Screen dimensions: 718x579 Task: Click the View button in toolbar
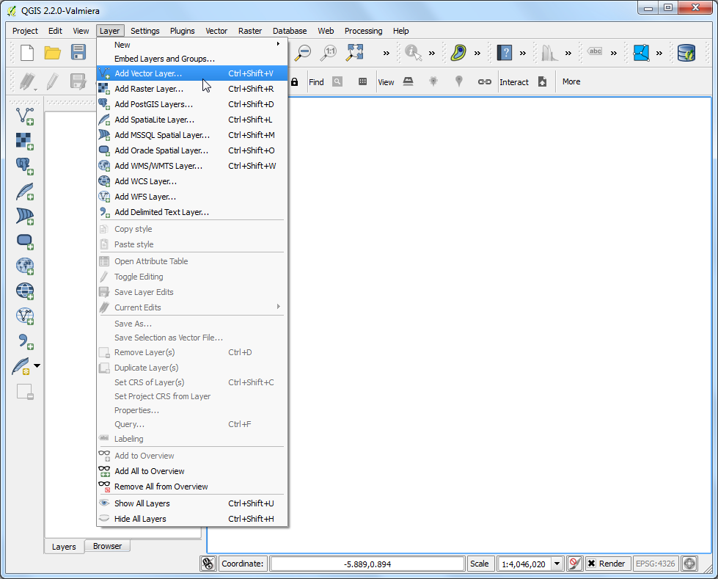click(x=386, y=82)
